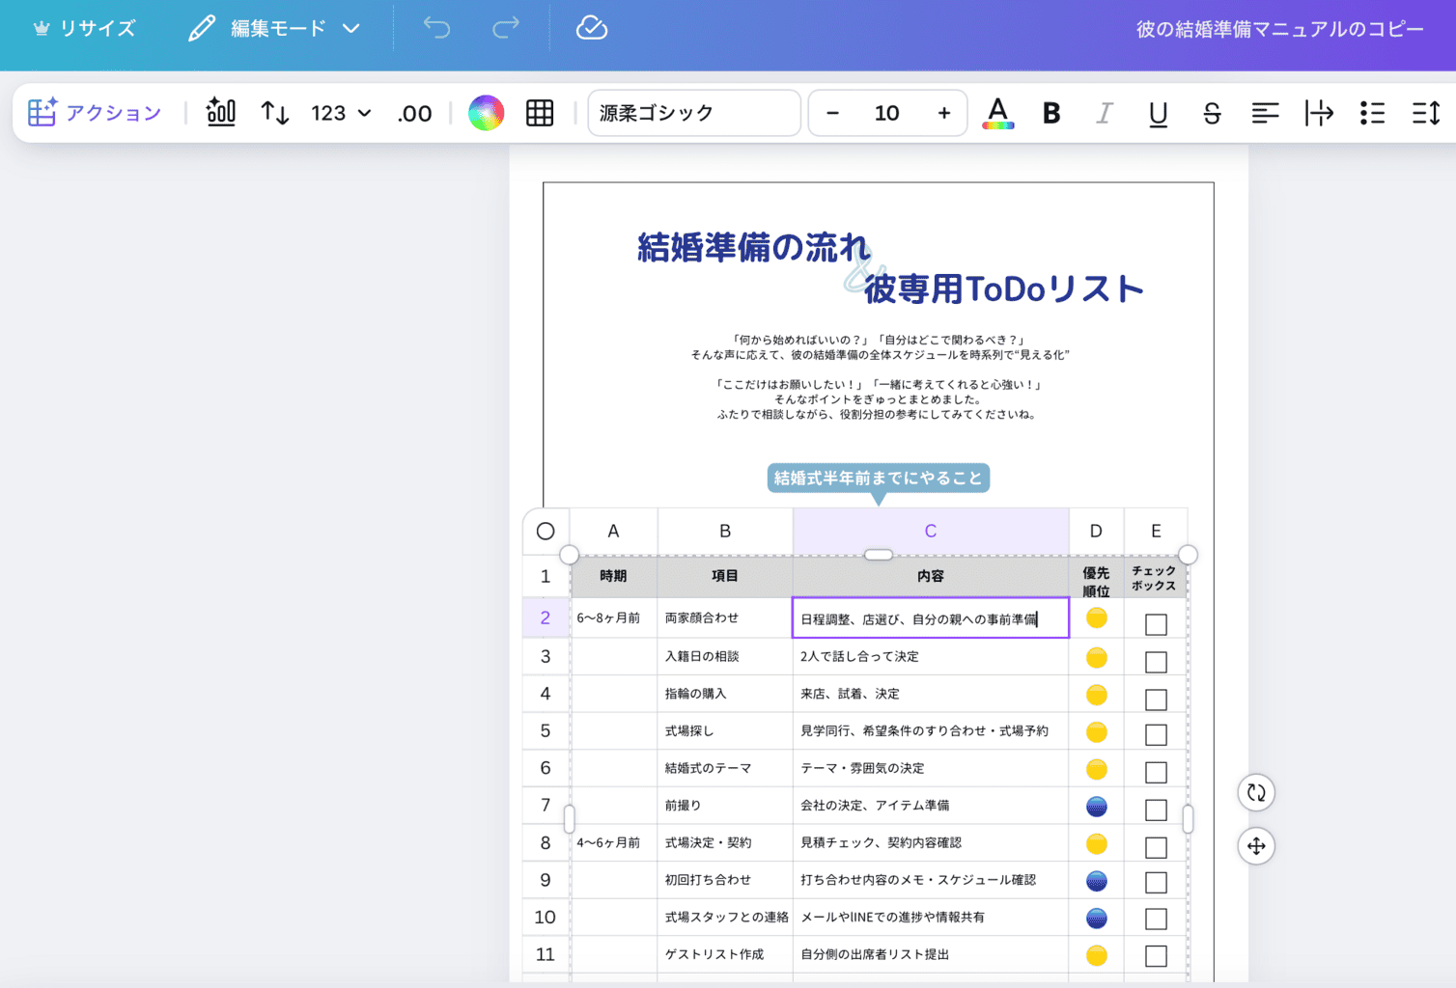Select column C header
1456x988 pixels.
930,531
